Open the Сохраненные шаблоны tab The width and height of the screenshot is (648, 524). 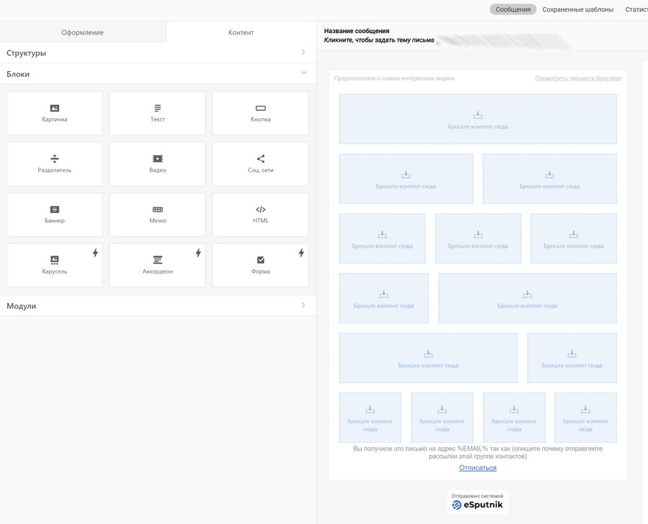[577, 9]
